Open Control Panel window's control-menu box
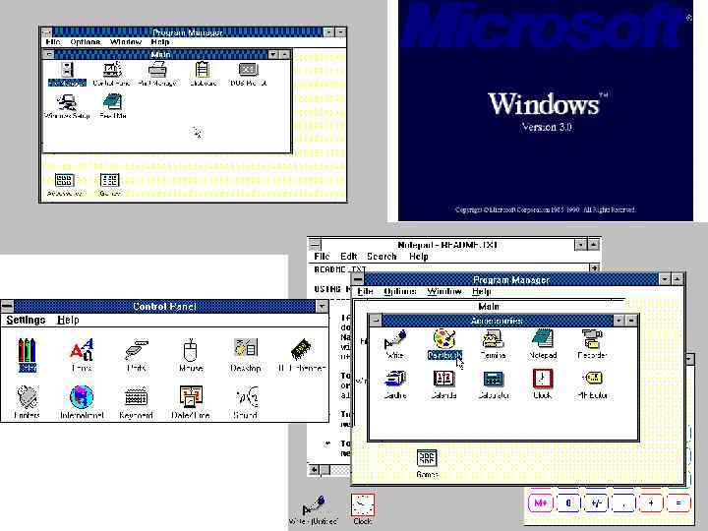The width and height of the screenshot is (708, 531). click(7, 306)
